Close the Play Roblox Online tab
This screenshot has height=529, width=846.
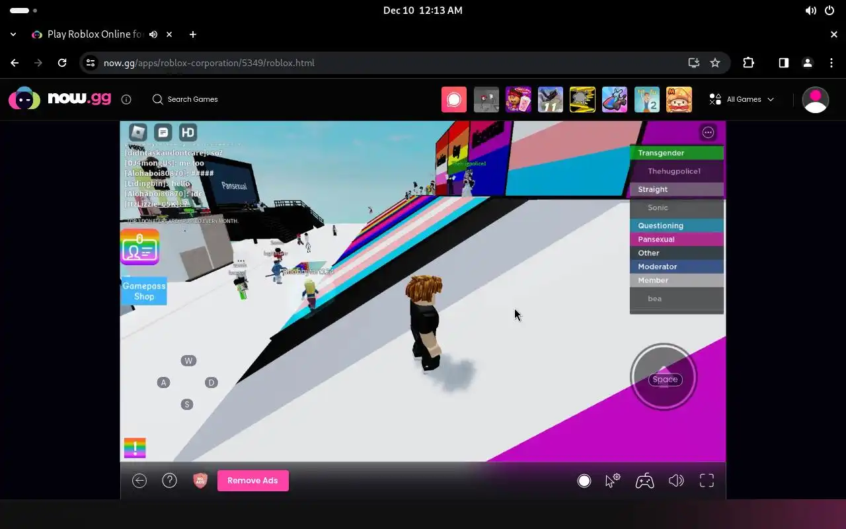(170, 34)
